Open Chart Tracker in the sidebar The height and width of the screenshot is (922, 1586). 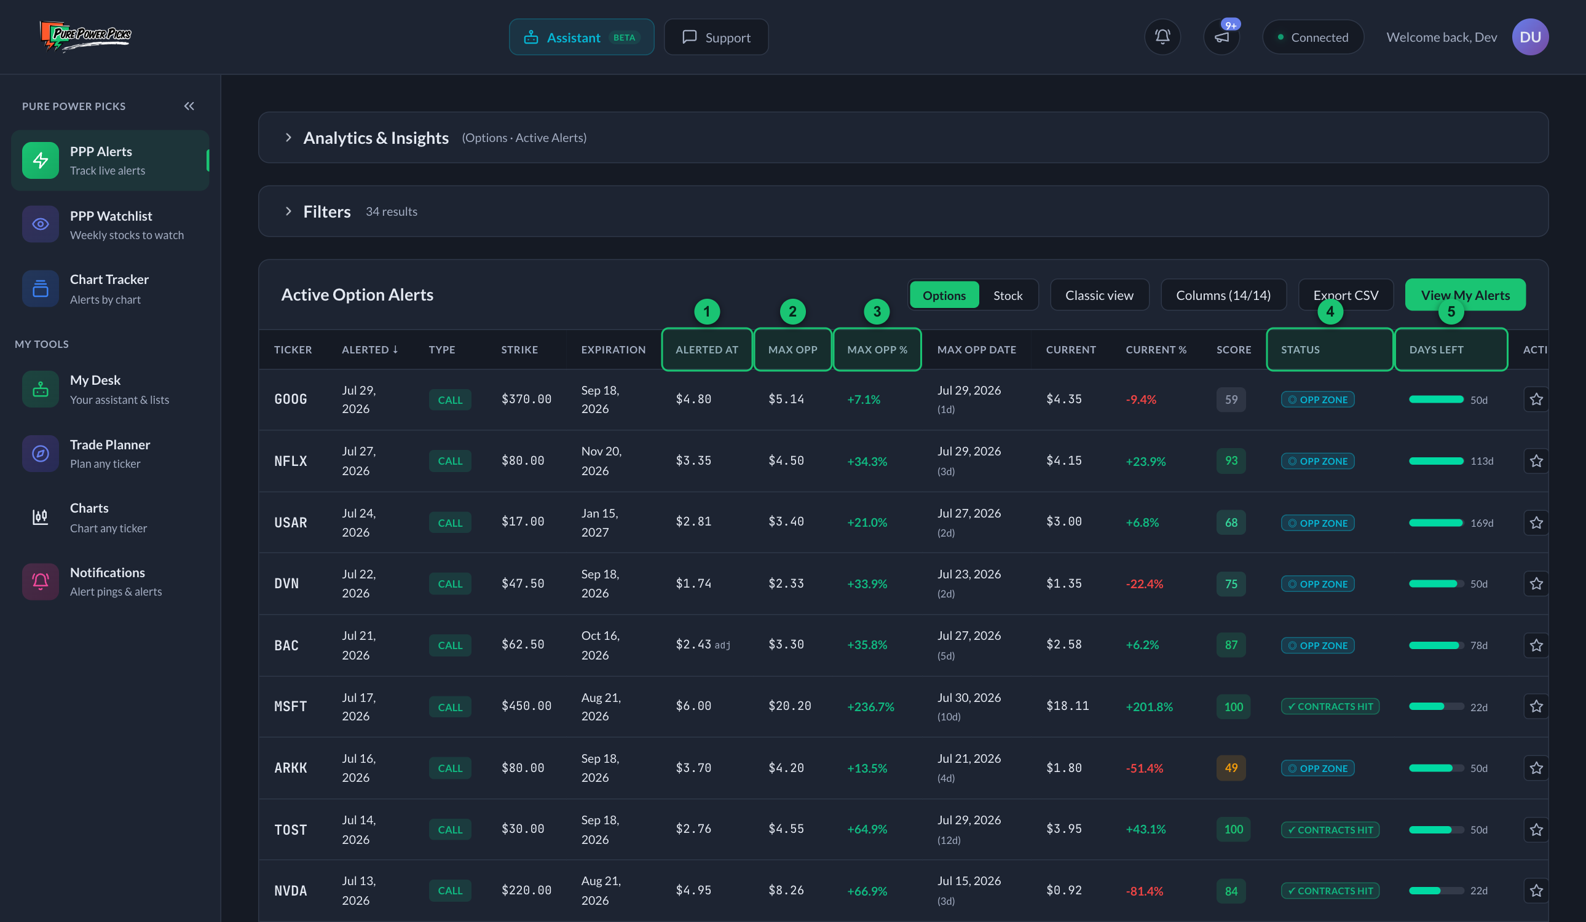pos(110,288)
